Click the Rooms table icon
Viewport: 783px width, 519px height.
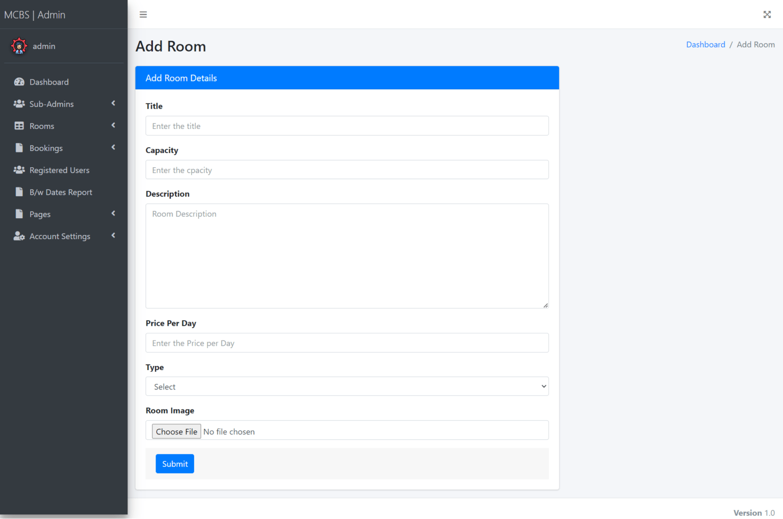coord(19,125)
